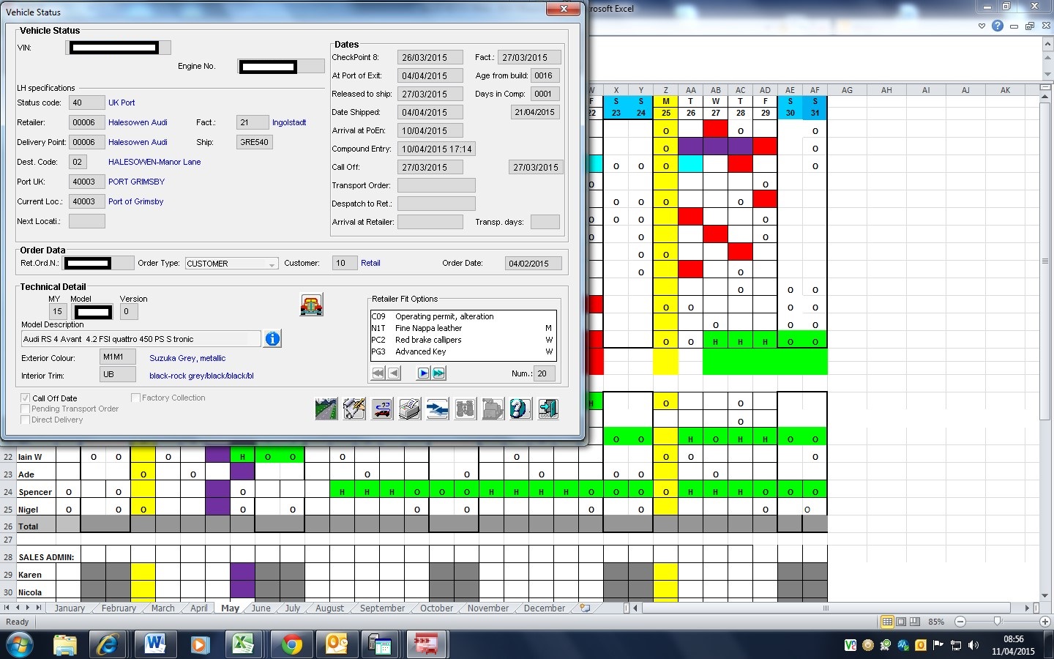Open help with the question mark icon
1054x659 pixels.
coord(520,409)
